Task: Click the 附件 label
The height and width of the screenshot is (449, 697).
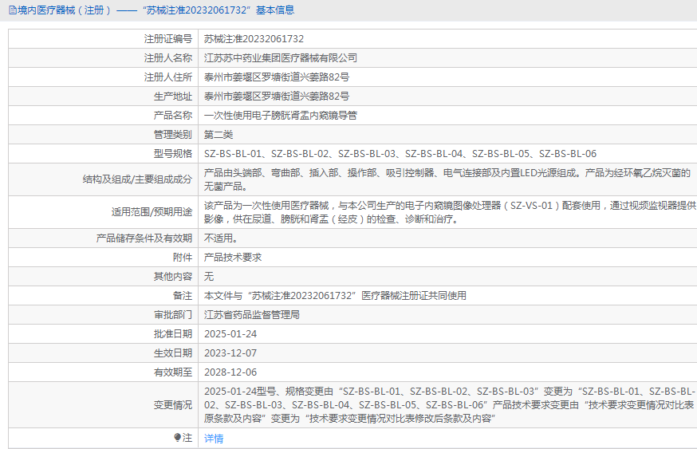Action: click(x=183, y=258)
